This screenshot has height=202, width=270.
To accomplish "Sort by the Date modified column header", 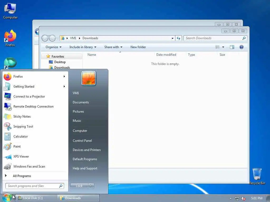I will pyautogui.click(x=170, y=55).
